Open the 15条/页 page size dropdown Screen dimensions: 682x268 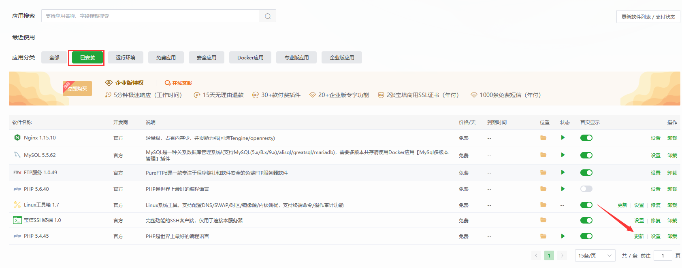click(x=595, y=255)
